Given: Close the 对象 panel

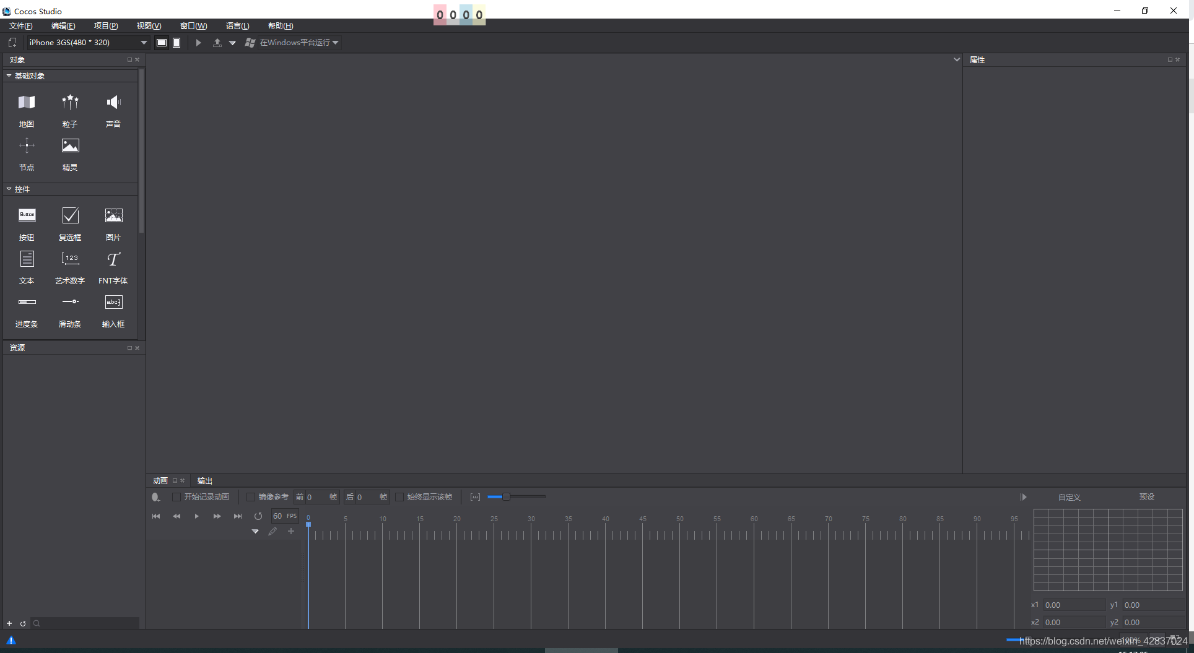Looking at the screenshot, I should [x=137, y=60].
